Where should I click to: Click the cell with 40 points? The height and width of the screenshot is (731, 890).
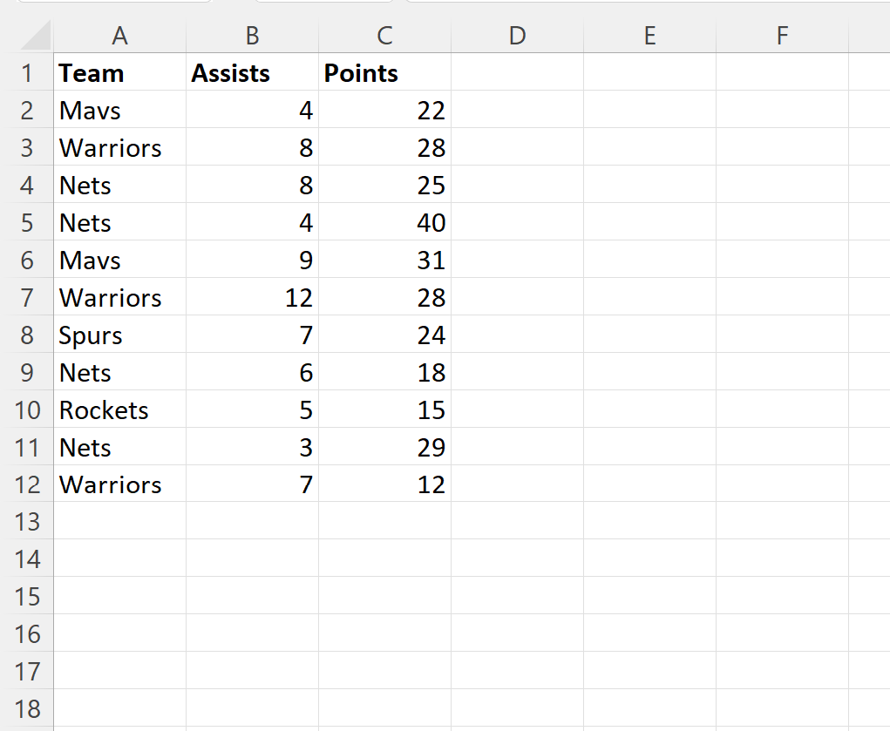coord(384,223)
